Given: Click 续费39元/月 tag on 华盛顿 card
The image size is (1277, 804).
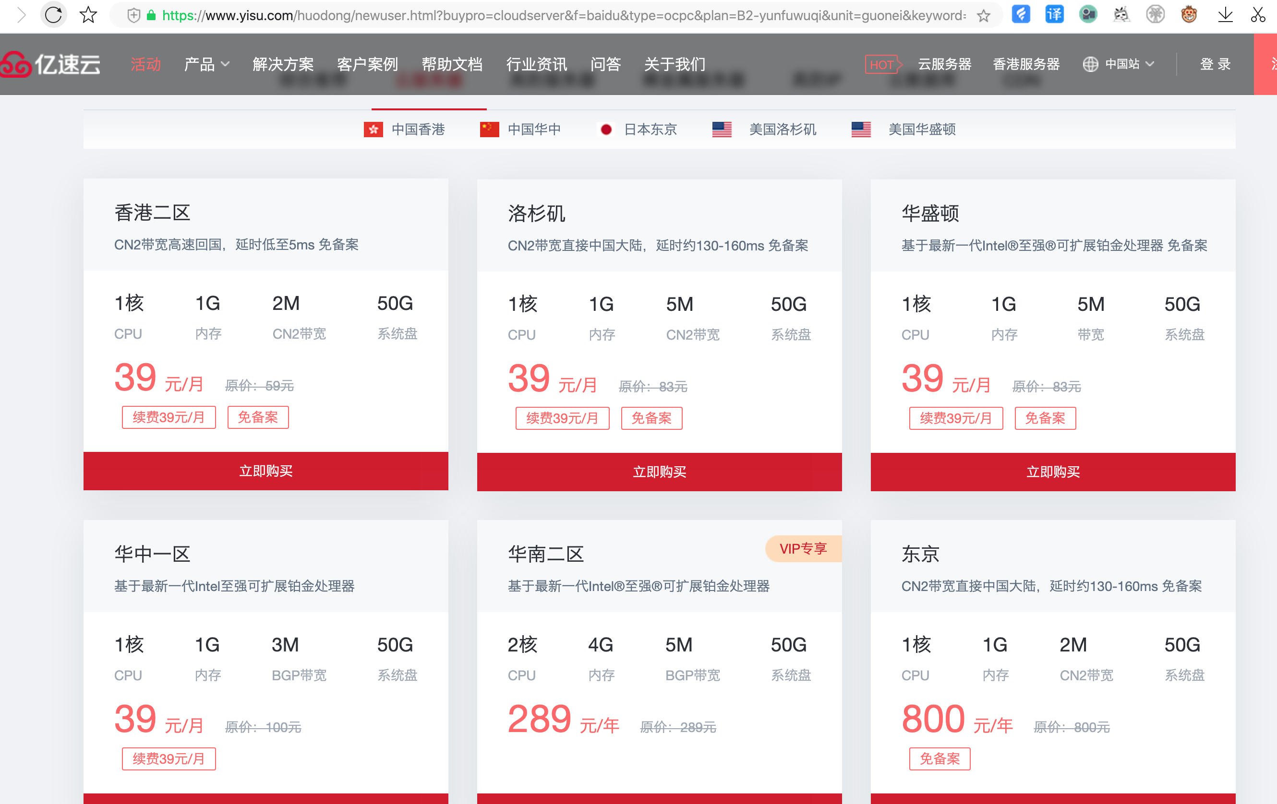Looking at the screenshot, I should [956, 418].
